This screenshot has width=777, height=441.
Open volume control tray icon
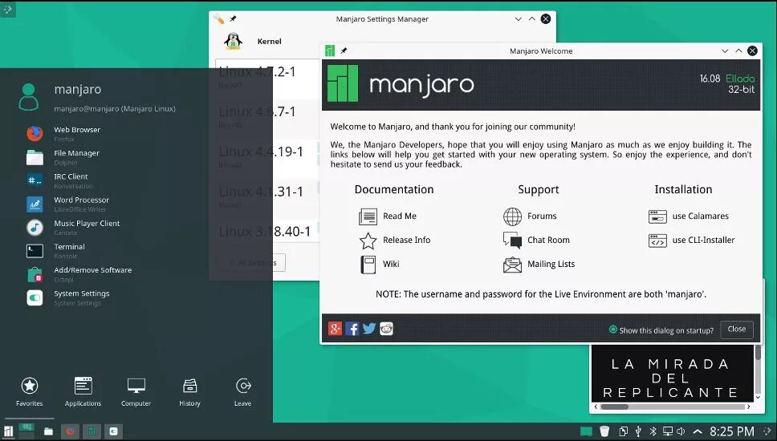coord(681,431)
